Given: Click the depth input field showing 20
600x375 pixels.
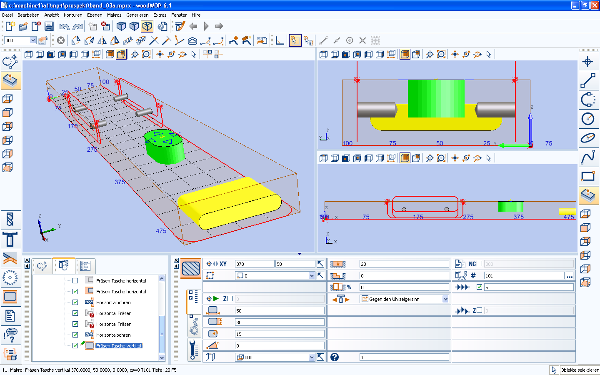Looking at the screenshot, I should point(404,264).
